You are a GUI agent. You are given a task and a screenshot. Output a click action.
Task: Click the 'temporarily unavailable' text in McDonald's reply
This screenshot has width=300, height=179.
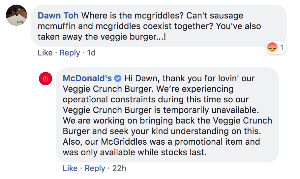coord(211,110)
